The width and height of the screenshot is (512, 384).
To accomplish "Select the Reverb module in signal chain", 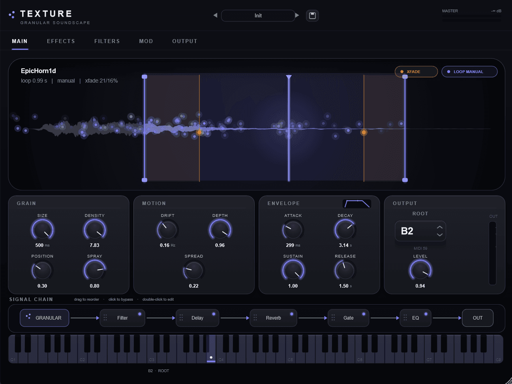I will tap(273, 318).
